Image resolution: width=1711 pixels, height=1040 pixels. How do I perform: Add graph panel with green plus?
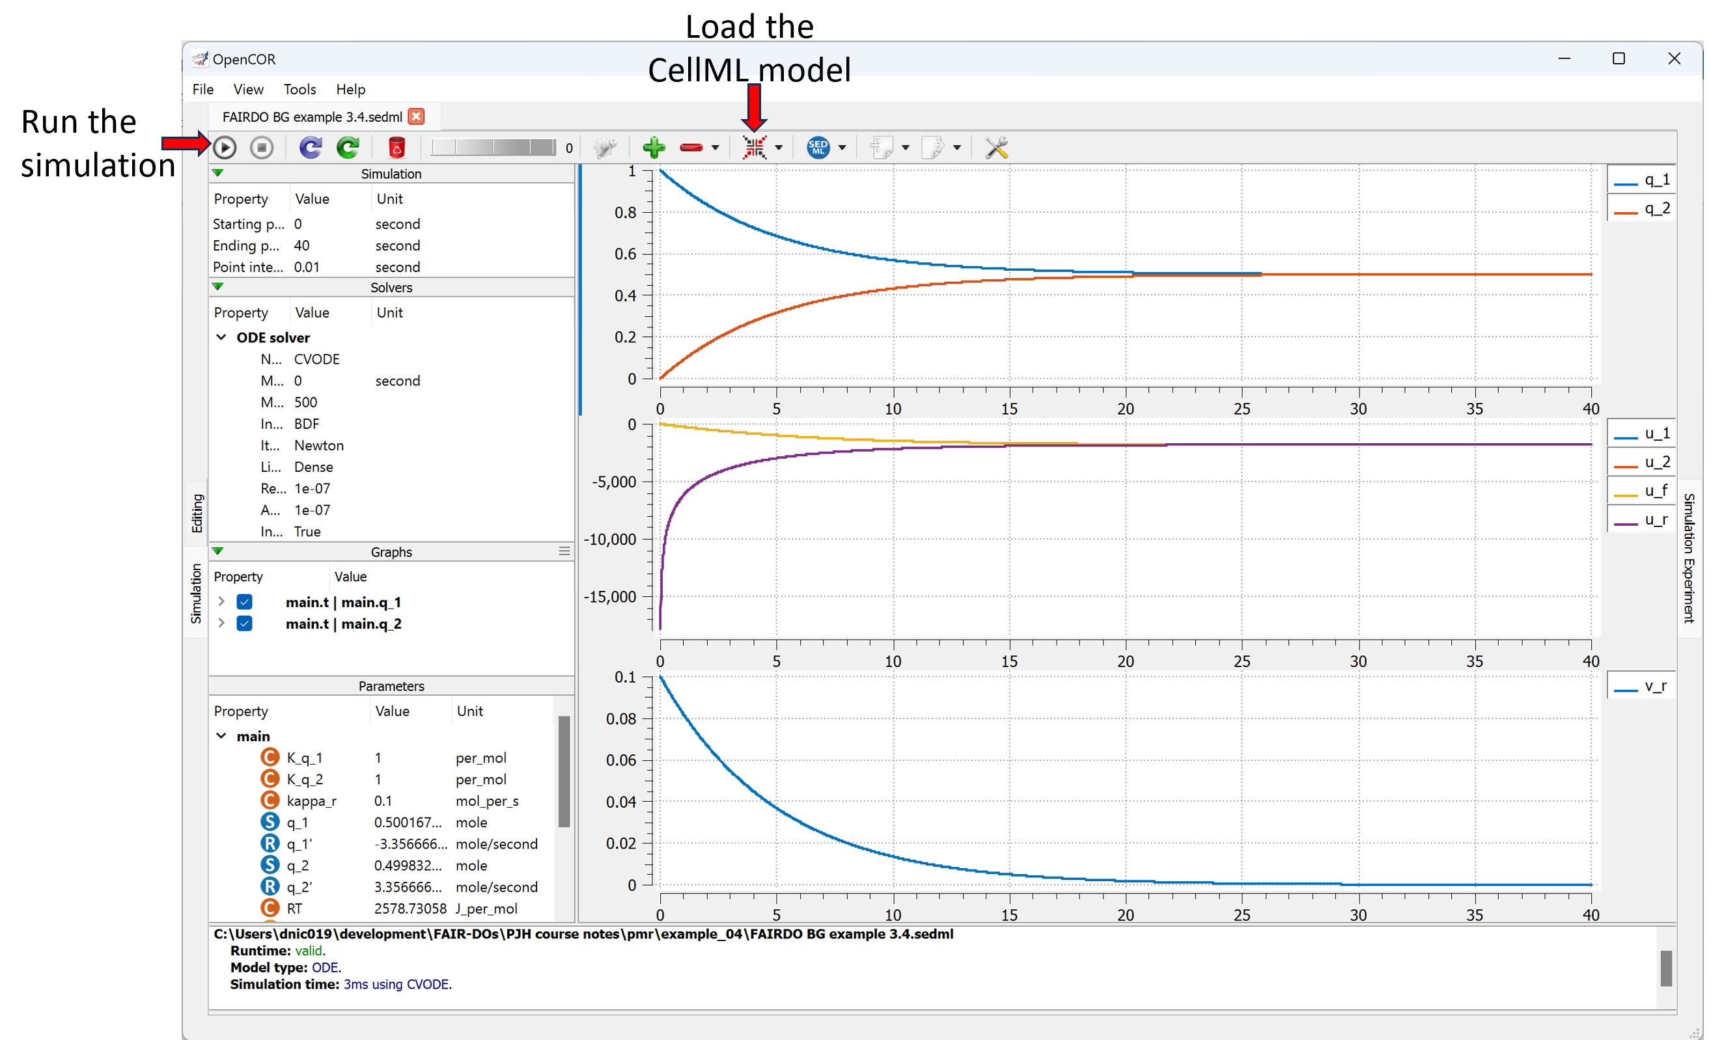point(654,147)
